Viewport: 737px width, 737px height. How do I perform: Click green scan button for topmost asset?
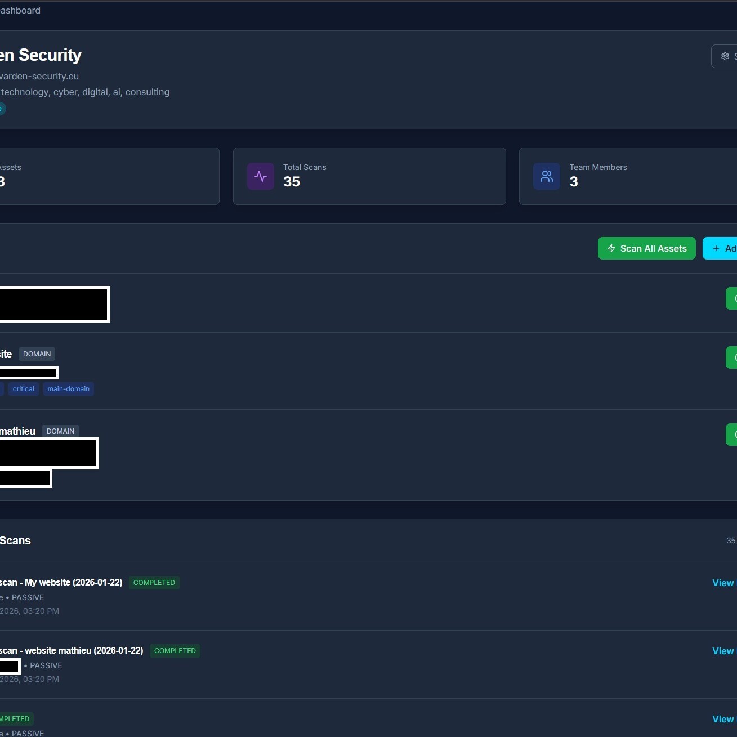[x=731, y=298]
